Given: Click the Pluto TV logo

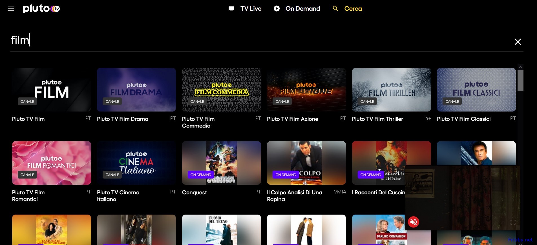Looking at the screenshot, I should click(41, 9).
